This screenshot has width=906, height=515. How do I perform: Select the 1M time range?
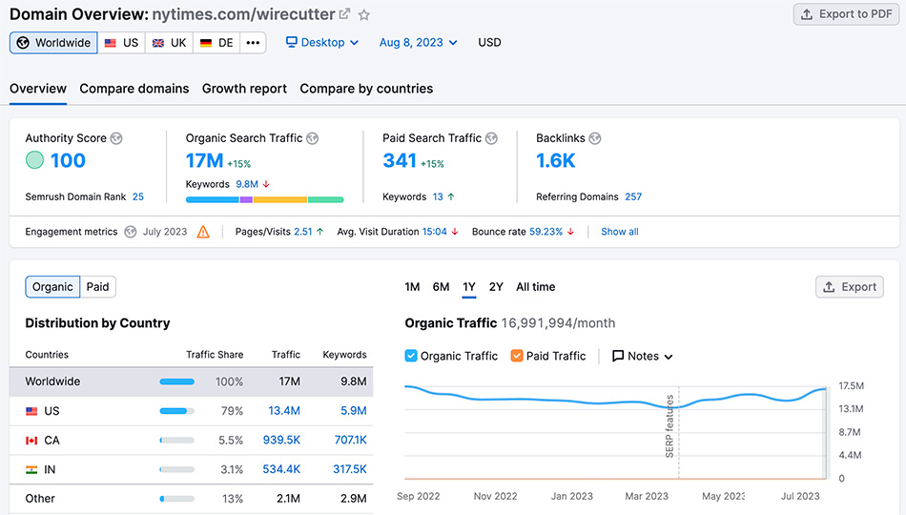(x=412, y=287)
